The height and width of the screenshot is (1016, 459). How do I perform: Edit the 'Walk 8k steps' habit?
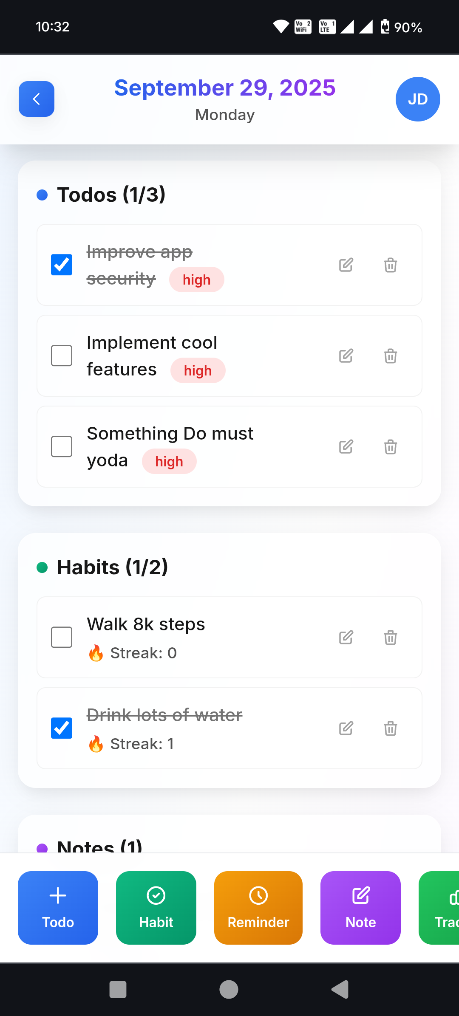[346, 637]
